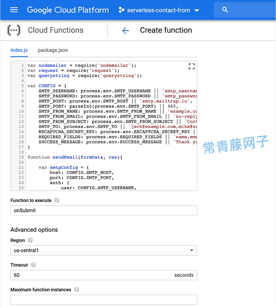Click code line 1 requiring nodemailer

82,65
